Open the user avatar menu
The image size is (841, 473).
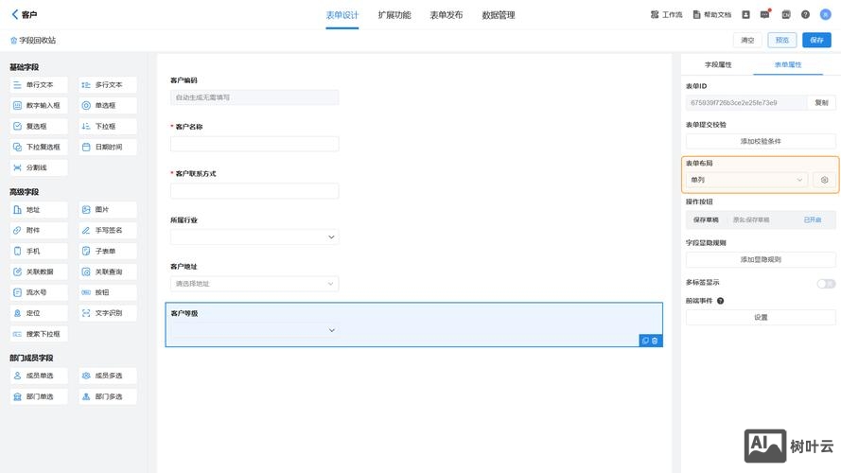(x=826, y=14)
